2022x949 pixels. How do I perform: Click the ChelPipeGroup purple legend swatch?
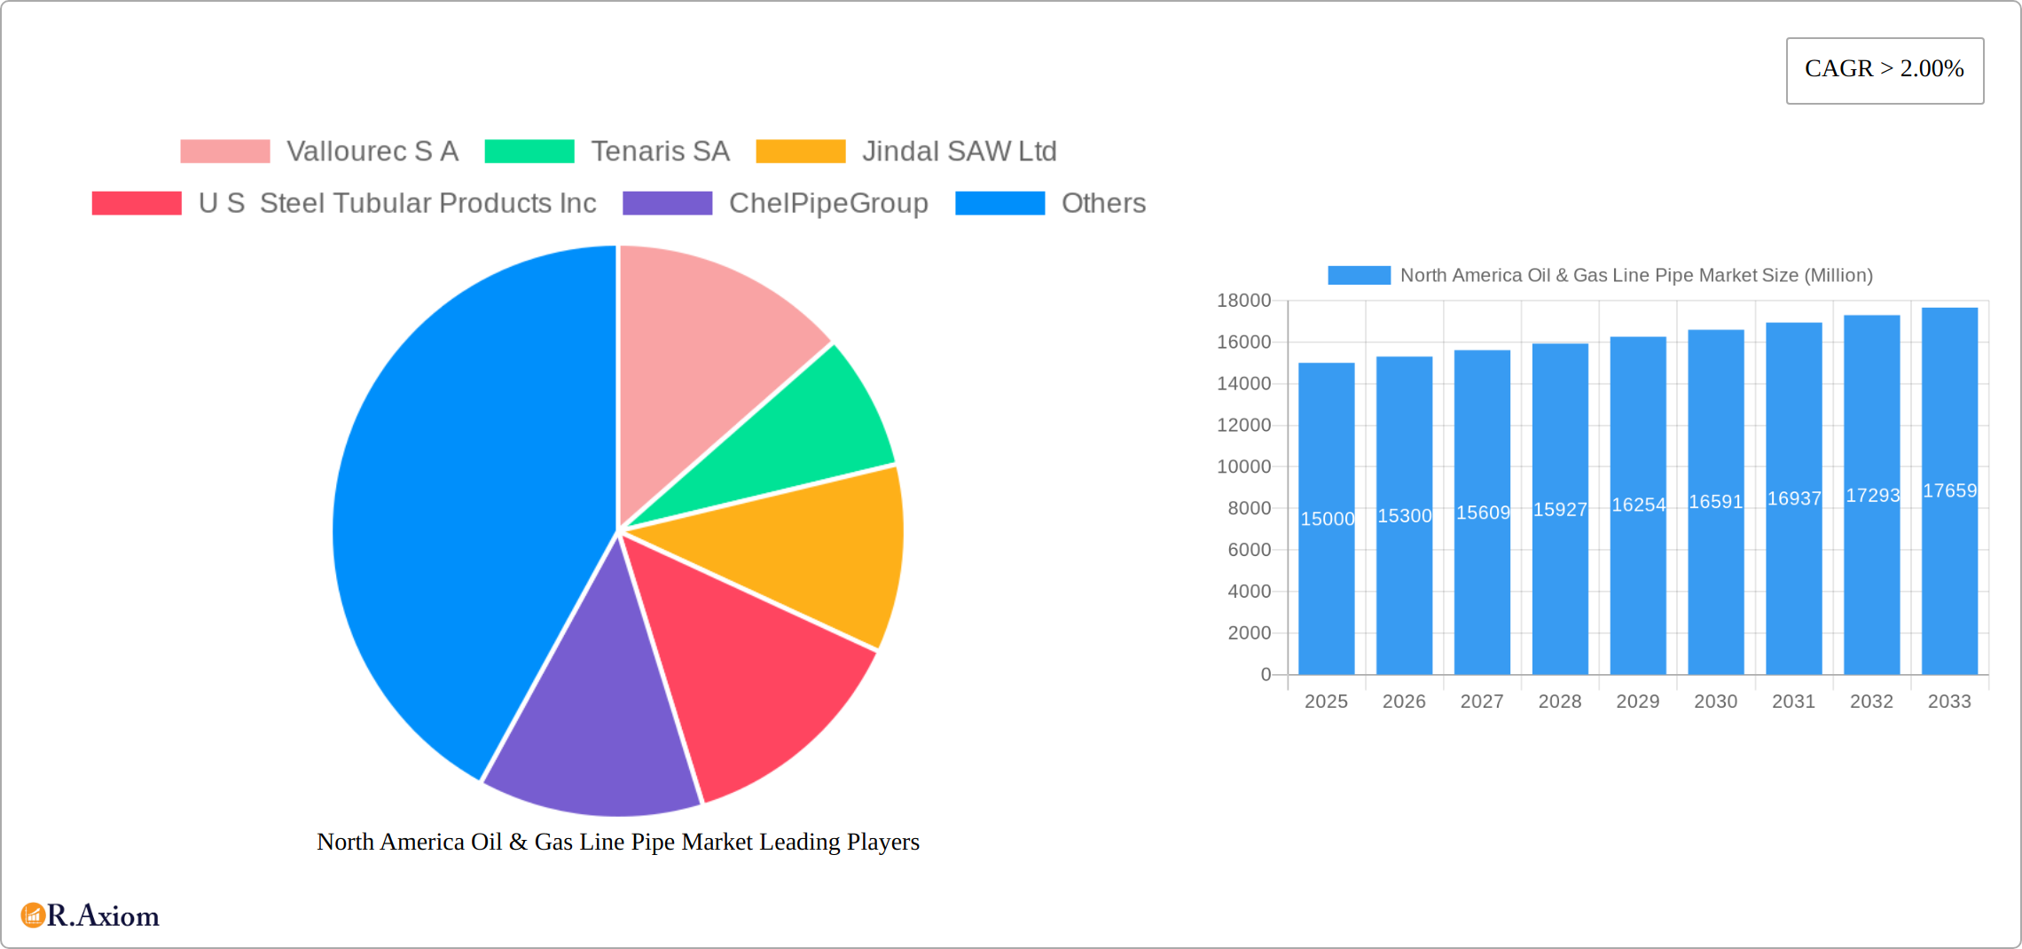pyautogui.click(x=667, y=203)
